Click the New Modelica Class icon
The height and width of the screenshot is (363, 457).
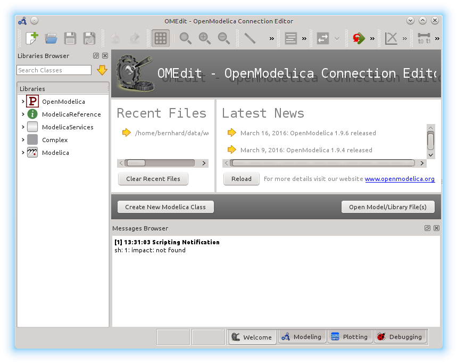pyautogui.click(x=32, y=38)
